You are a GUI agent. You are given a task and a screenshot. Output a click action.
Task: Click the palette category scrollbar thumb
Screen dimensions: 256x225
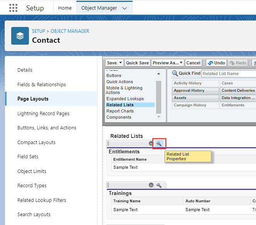(158, 97)
